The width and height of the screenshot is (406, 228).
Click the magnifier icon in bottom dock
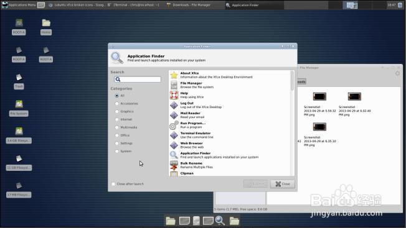pyautogui.click(x=220, y=221)
